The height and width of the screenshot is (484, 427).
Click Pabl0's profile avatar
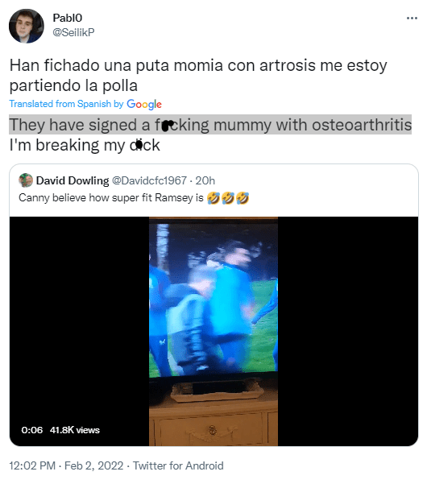pos(27,26)
